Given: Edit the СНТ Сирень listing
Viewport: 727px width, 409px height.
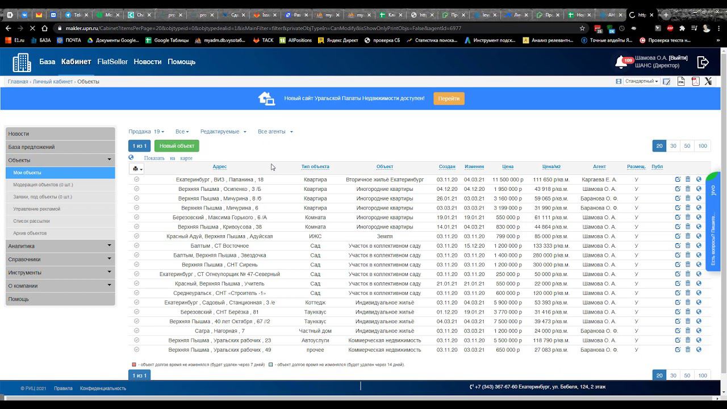Looking at the screenshot, I should click(x=678, y=265).
